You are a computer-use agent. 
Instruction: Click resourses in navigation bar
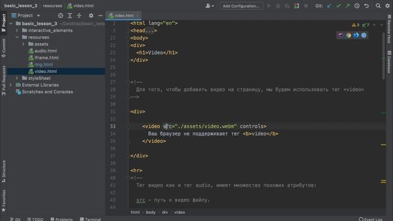(x=52, y=6)
